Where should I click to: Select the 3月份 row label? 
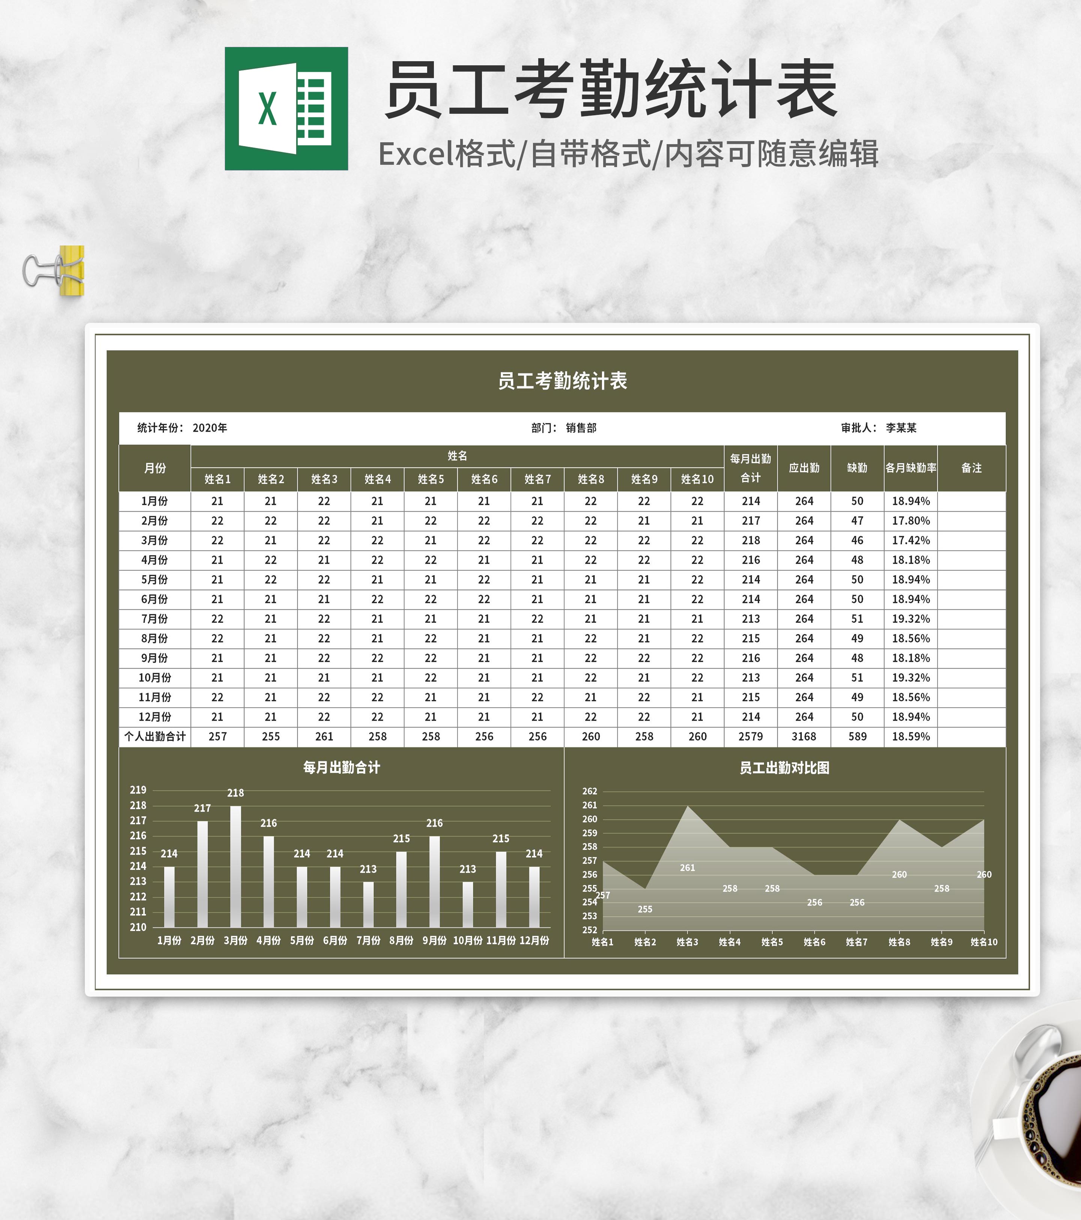tap(155, 540)
